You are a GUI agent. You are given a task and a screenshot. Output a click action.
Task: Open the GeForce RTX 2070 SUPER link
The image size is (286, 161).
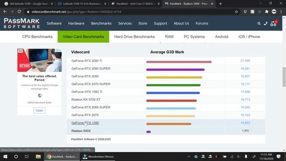click(x=91, y=84)
